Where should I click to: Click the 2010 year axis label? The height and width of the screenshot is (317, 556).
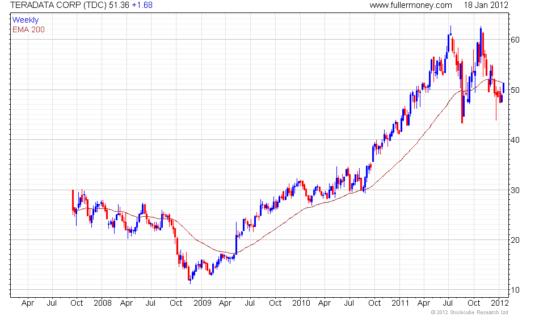pos(301,303)
